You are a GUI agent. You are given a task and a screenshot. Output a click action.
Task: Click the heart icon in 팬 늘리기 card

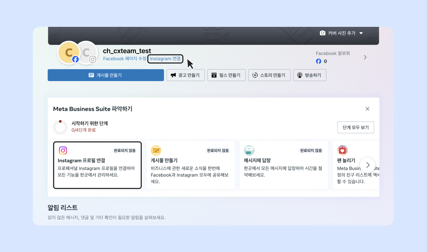[342, 150]
